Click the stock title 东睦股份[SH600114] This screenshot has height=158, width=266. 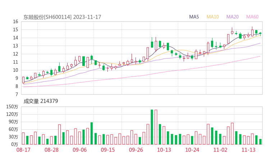[x=47, y=17]
